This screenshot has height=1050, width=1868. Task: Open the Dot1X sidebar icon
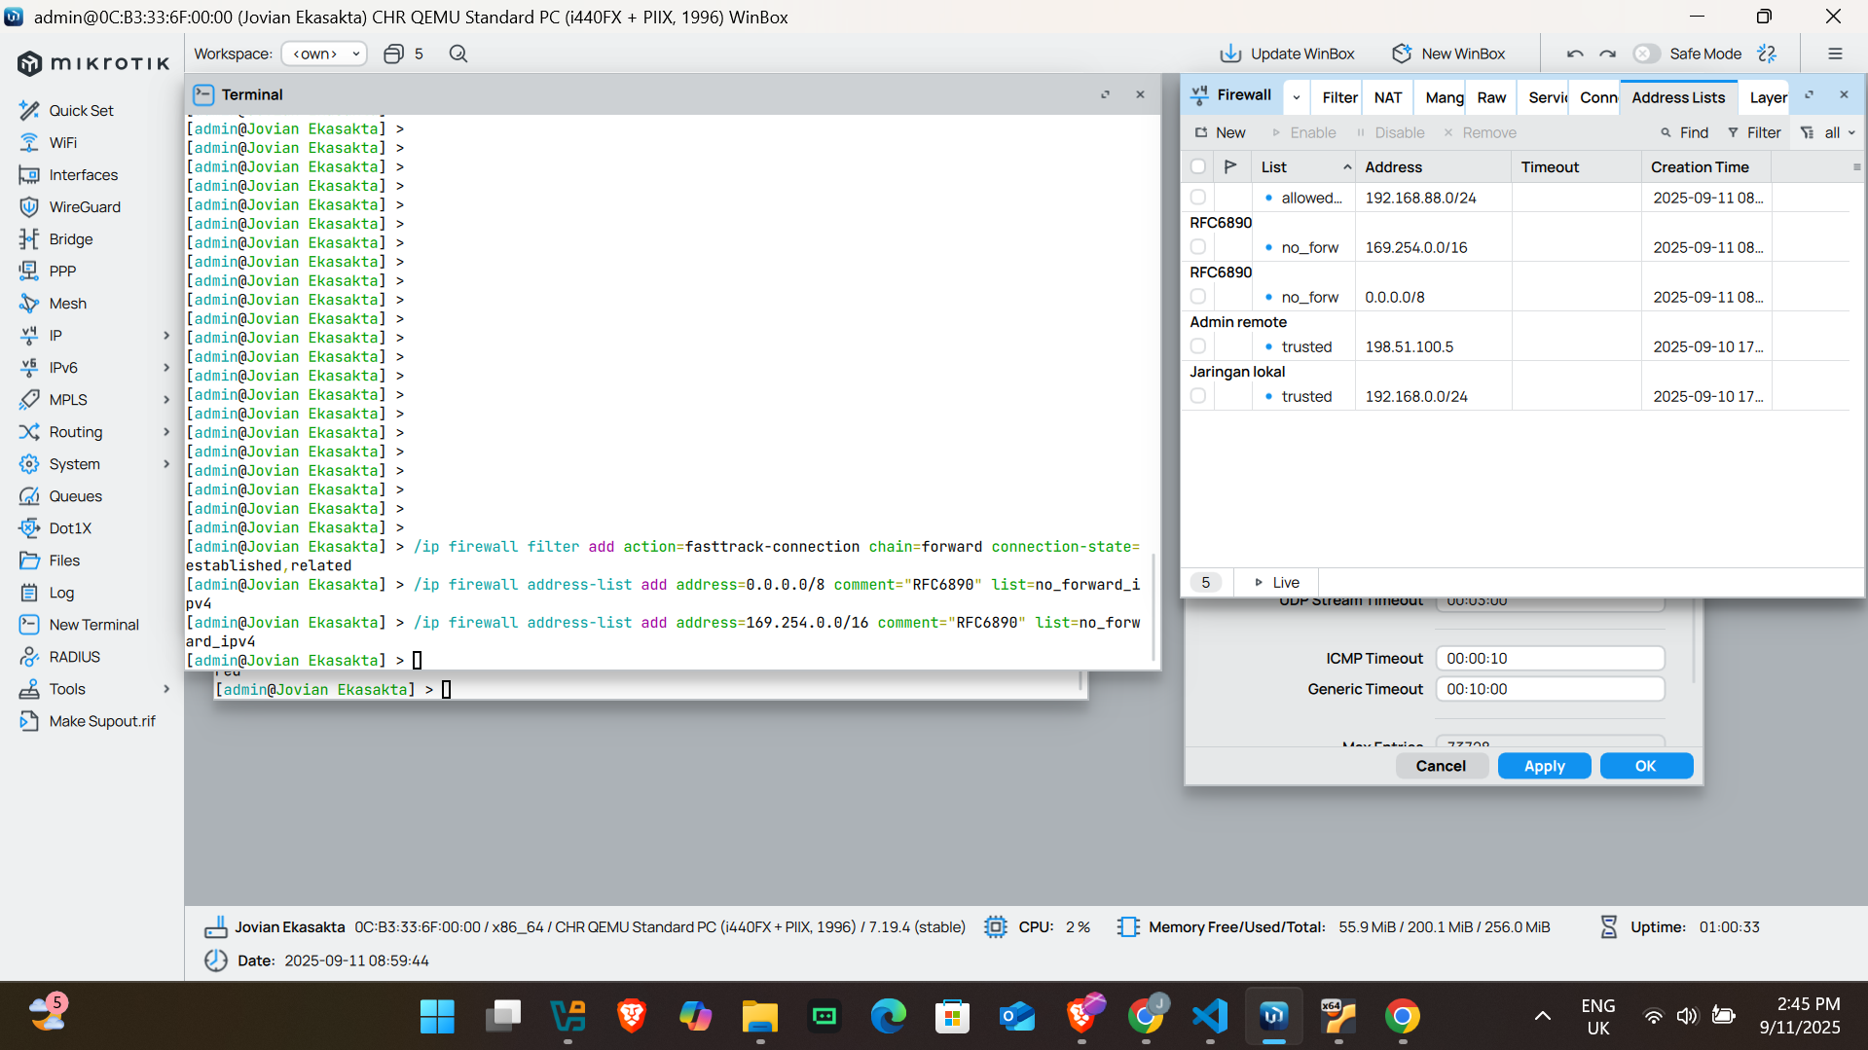29,528
